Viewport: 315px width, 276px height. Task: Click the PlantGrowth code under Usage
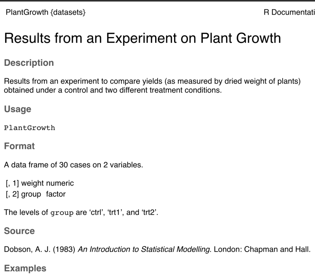click(30, 128)
